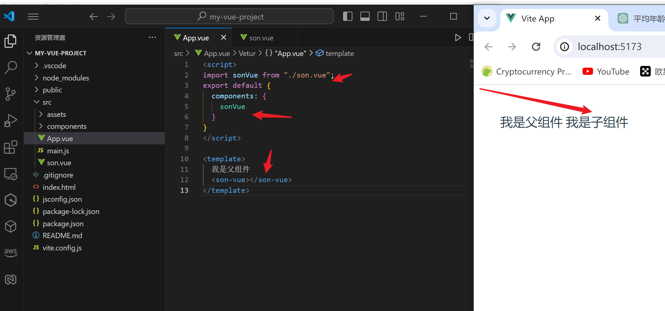Toggle the bottom panel layout
The height and width of the screenshot is (311, 665).
point(365,16)
